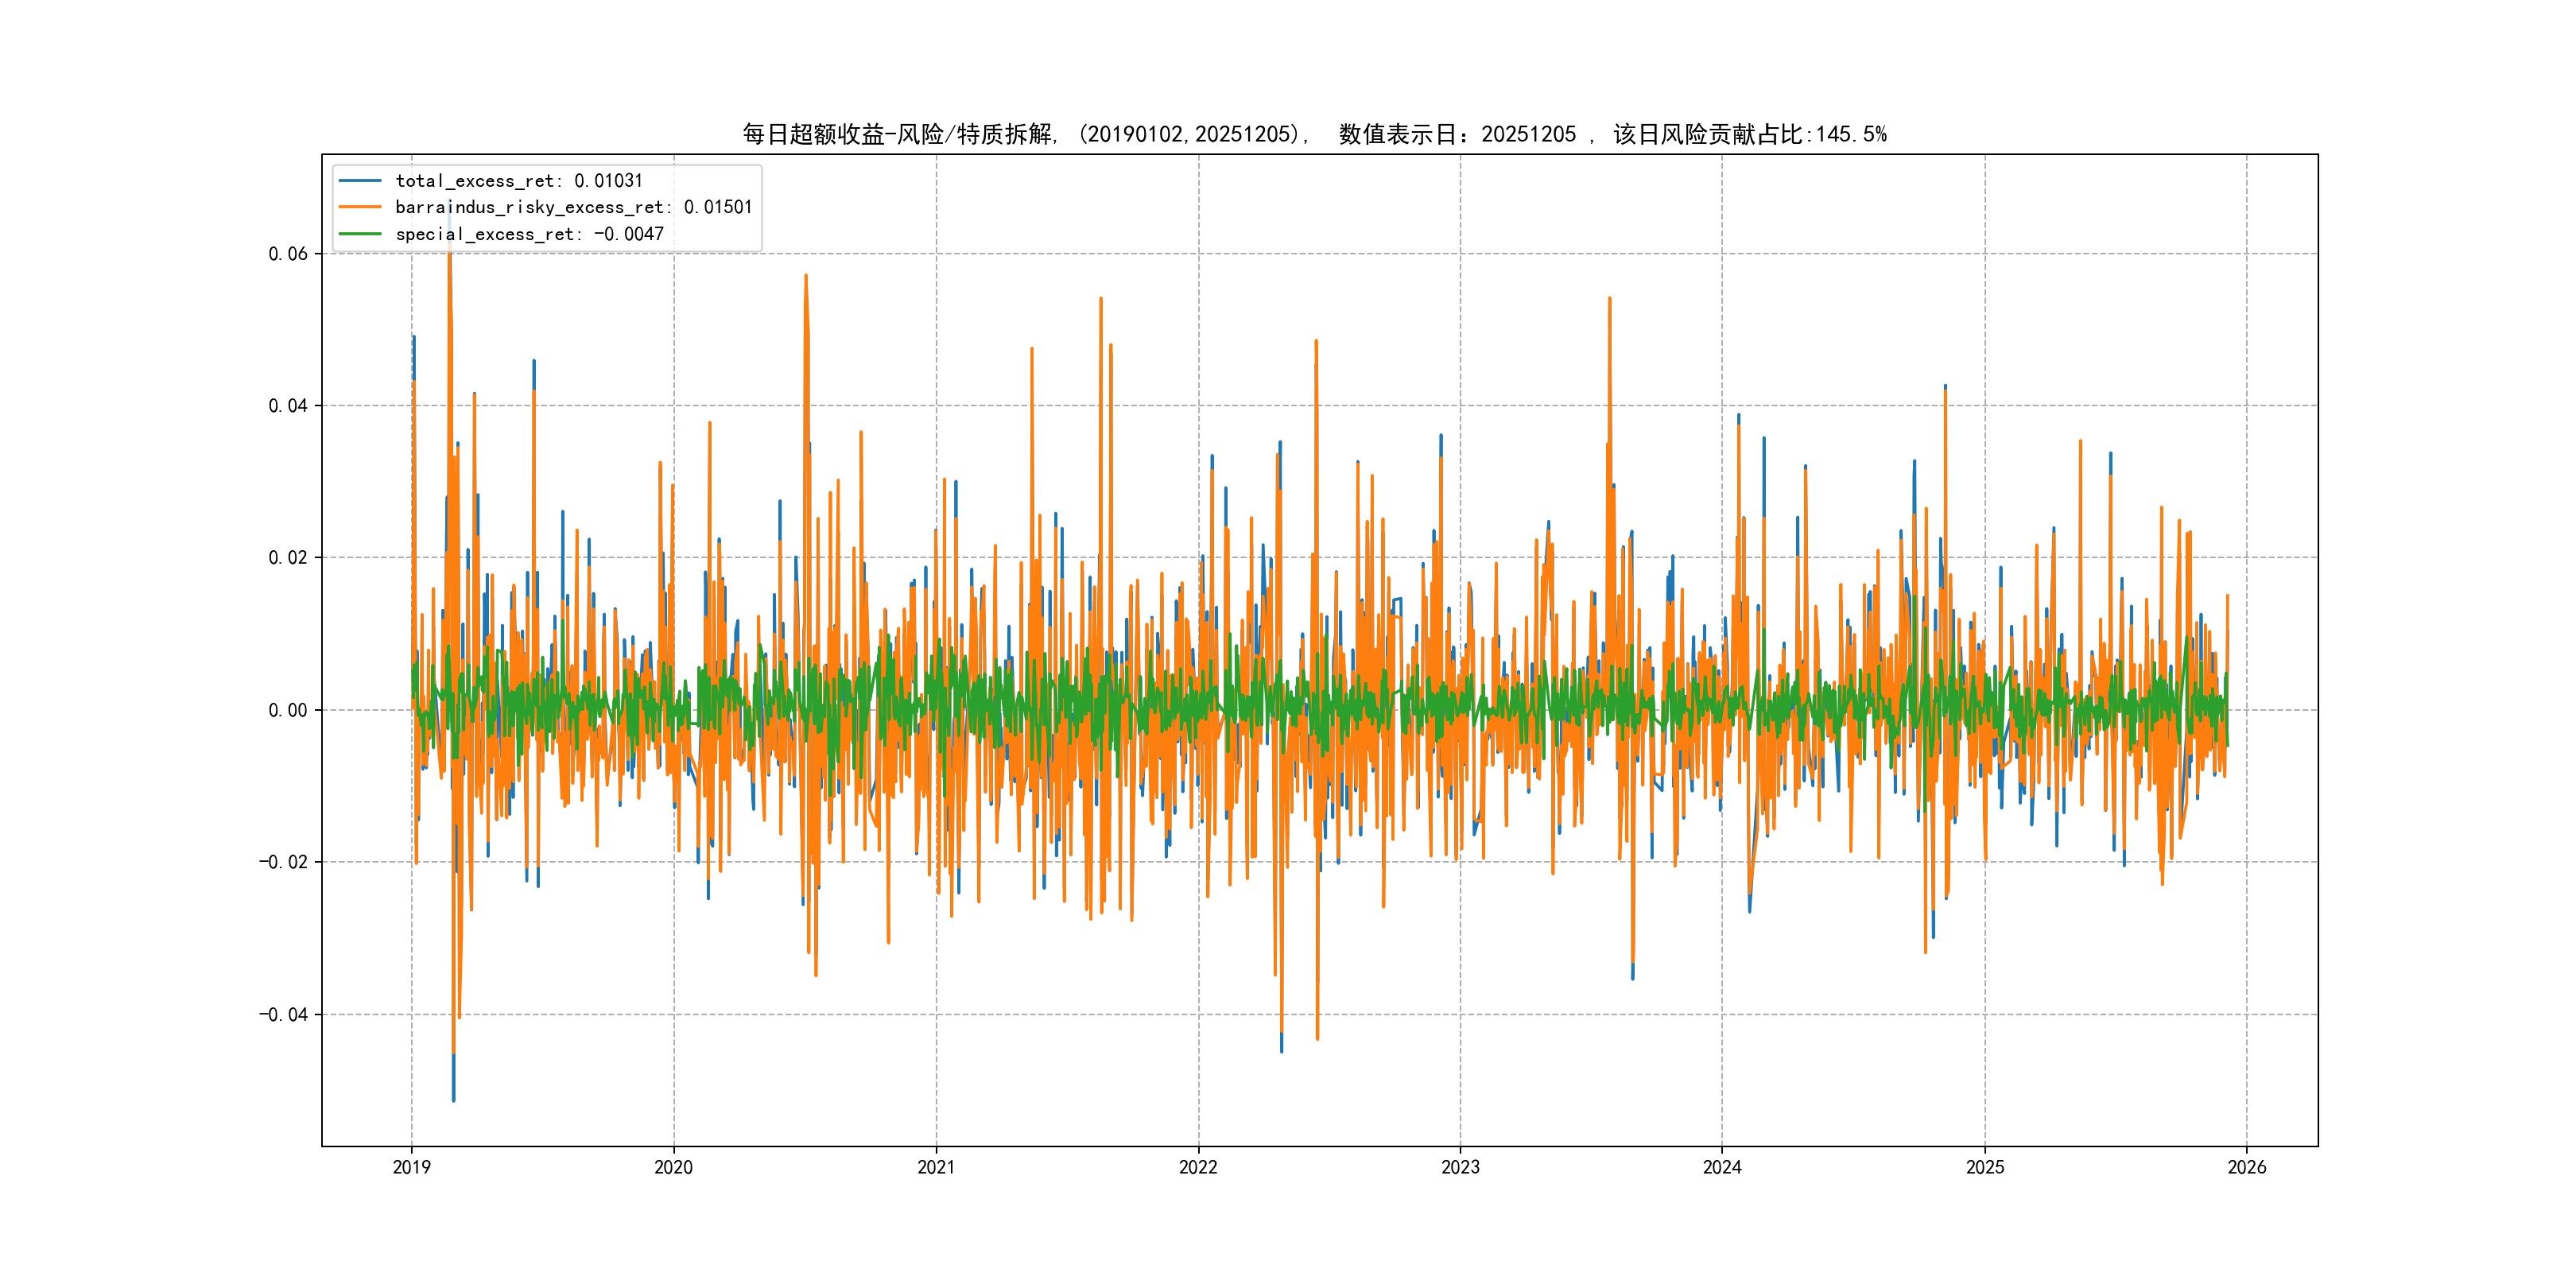Click the -0.04 y-axis tick label
This screenshot has height=1288, width=2576.
pyautogui.click(x=283, y=1014)
